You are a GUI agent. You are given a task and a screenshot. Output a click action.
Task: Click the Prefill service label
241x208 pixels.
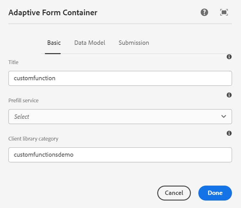tap(23, 100)
